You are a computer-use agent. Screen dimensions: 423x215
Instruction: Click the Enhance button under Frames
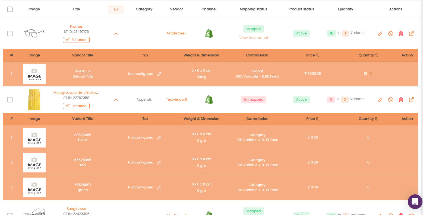pos(76,40)
